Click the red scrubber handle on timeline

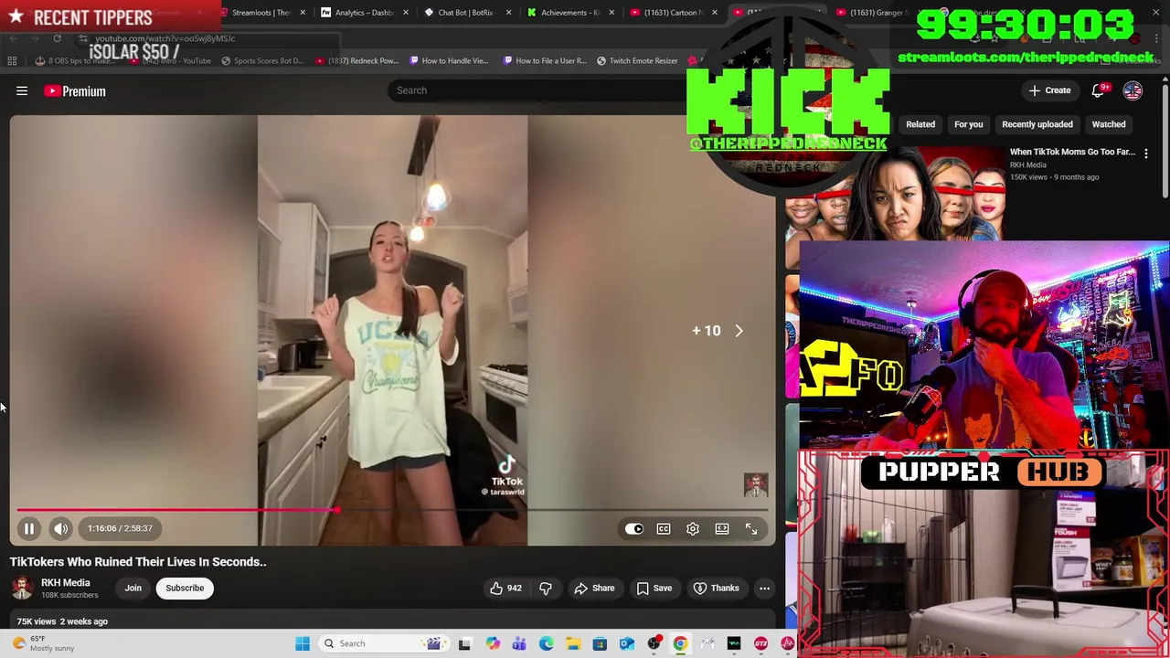click(x=336, y=510)
